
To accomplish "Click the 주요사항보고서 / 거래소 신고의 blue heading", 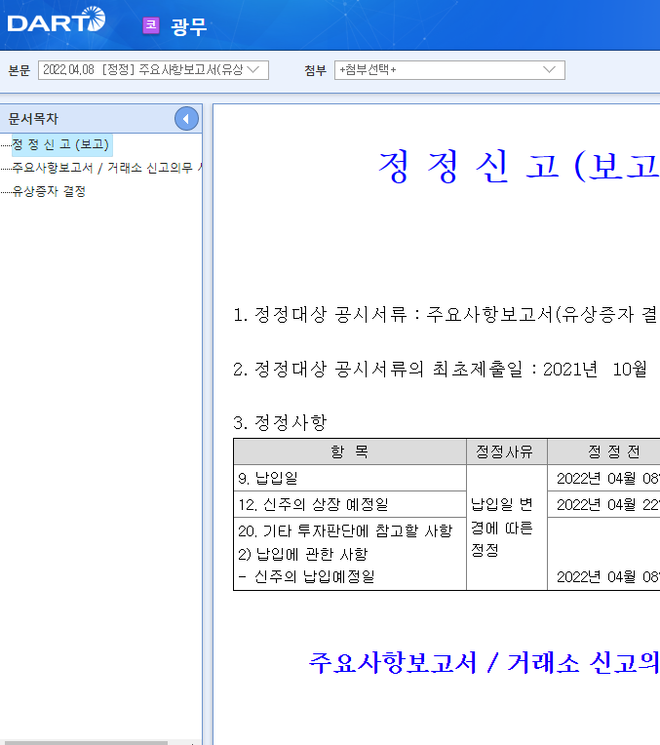I will click(484, 662).
